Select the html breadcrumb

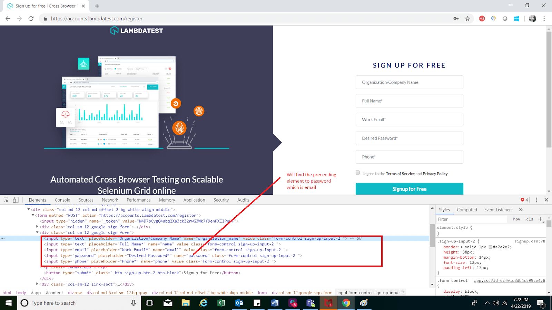coord(7,292)
